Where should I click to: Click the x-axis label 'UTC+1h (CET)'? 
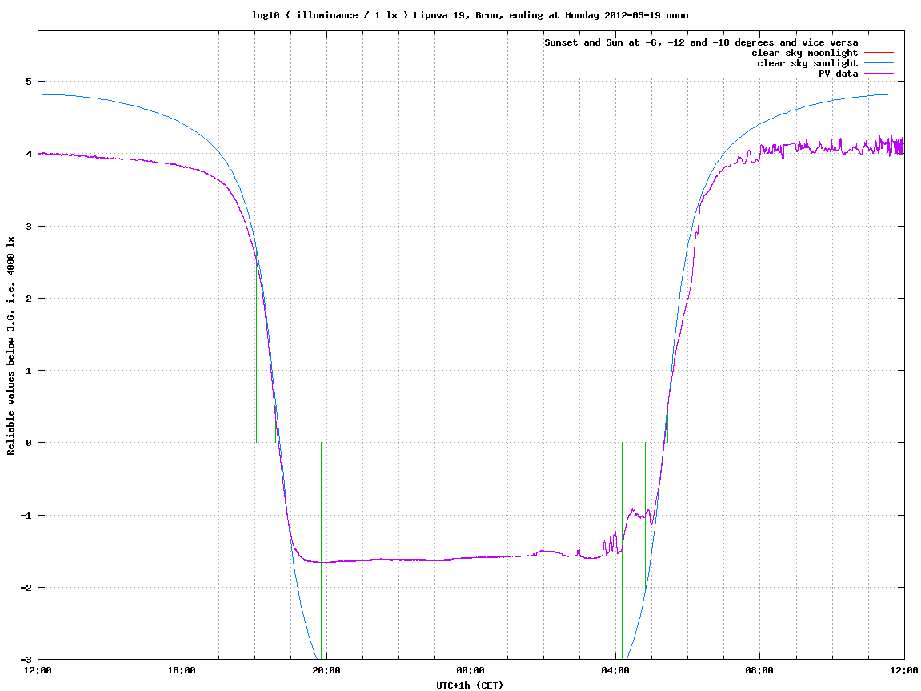[x=470, y=685]
